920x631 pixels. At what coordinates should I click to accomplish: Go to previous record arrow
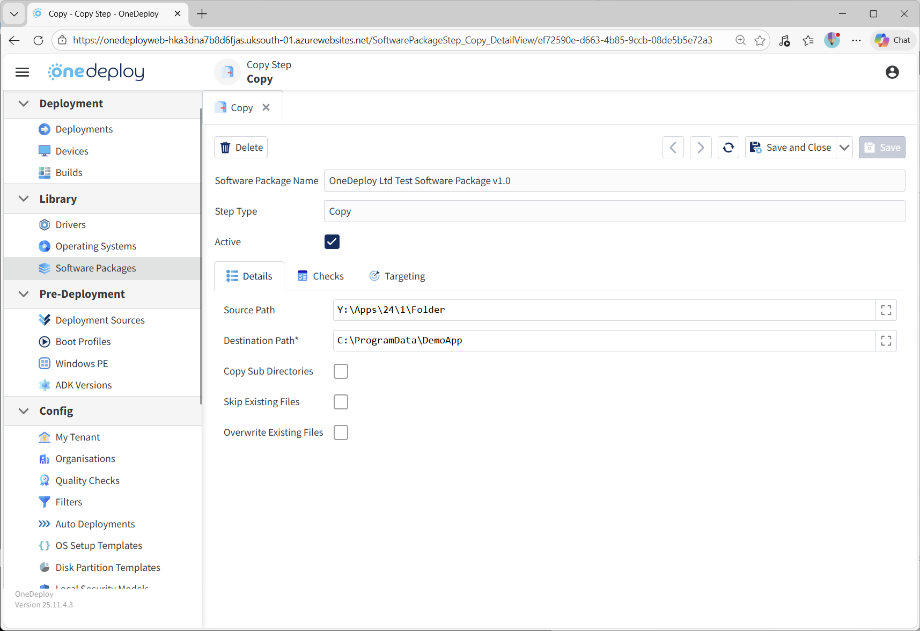673,148
